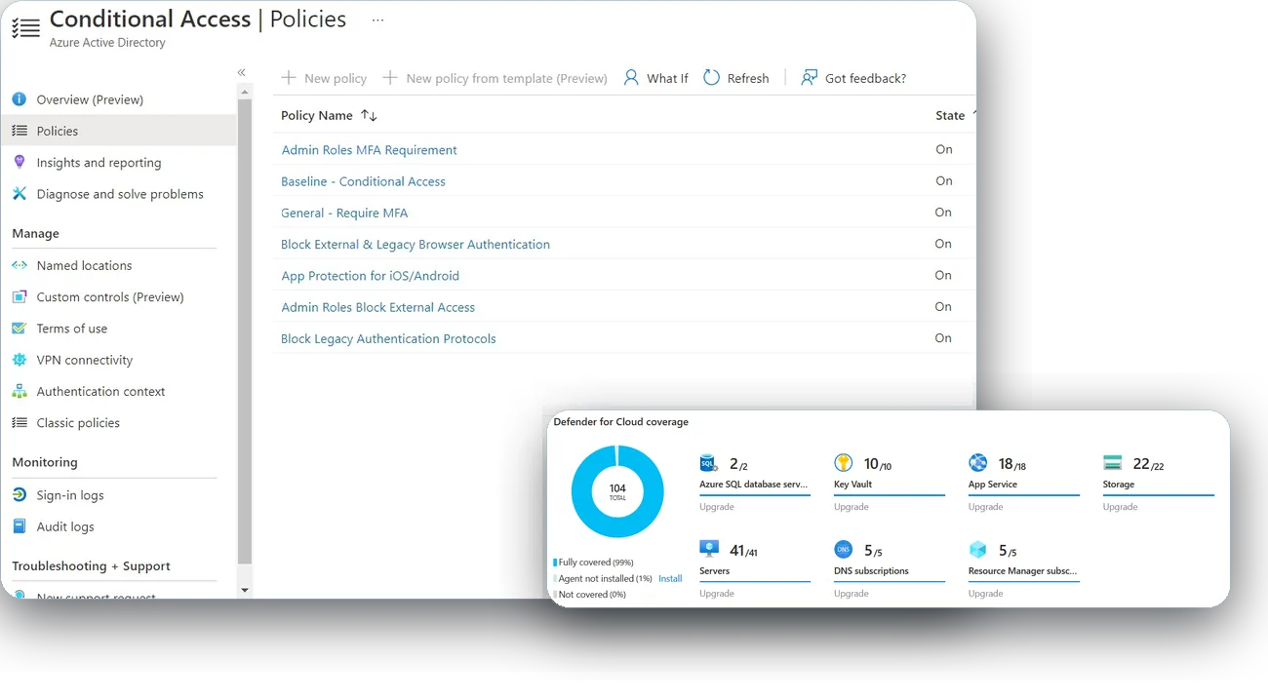Click the Got feedback person icon

[809, 77]
